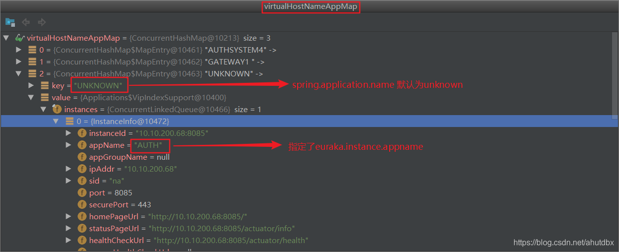This screenshot has height=252, width=619.
Task: Select row with MapEntry@10463 "UNKNOWN"
Action: click(x=151, y=73)
